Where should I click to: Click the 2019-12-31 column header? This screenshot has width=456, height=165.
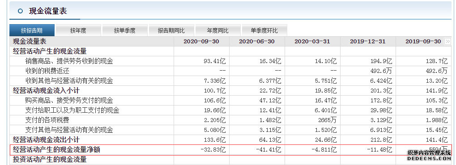(x=368, y=42)
